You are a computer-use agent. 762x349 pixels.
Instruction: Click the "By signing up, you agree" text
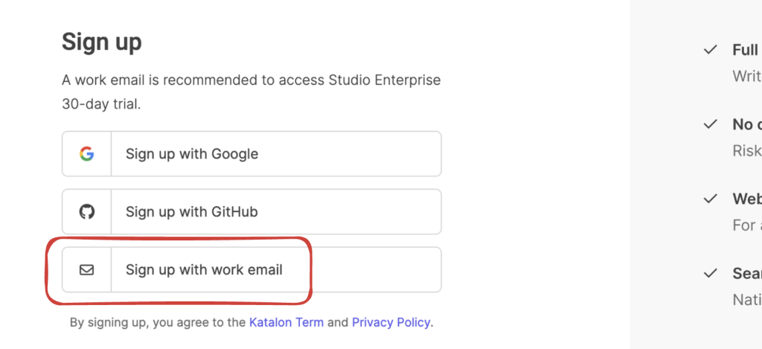157,323
